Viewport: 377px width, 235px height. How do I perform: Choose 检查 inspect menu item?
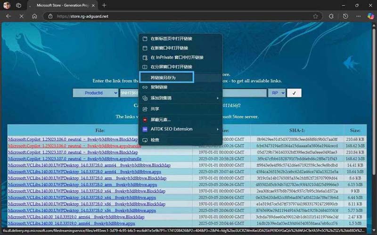pyautogui.click(x=180, y=140)
